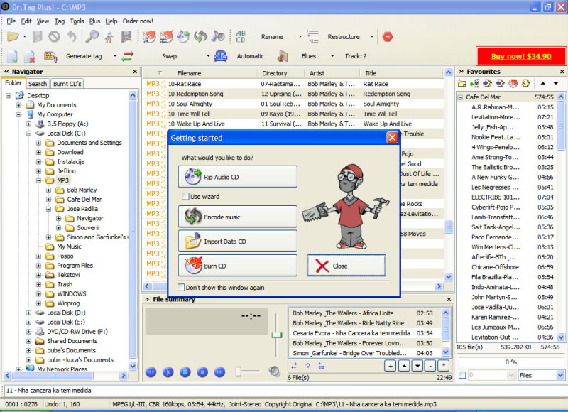568x412 pixels.
Task: Switch to the Search tab in Navigator
Action: 38,84
